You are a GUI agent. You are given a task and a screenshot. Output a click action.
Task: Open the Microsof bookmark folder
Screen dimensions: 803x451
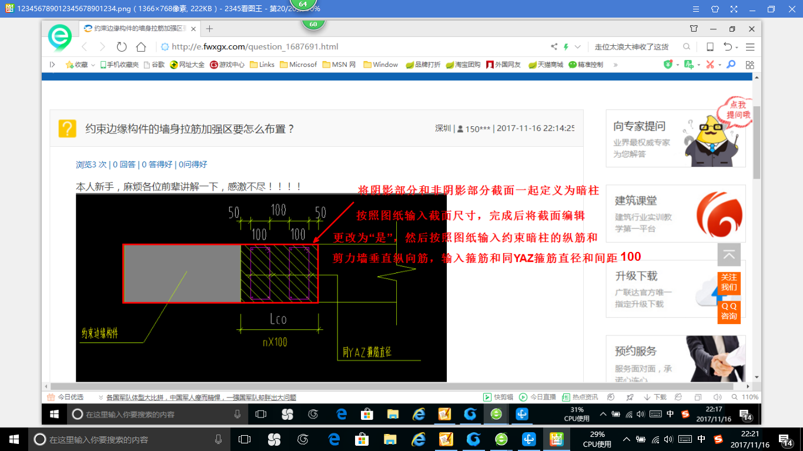[299, 65]
